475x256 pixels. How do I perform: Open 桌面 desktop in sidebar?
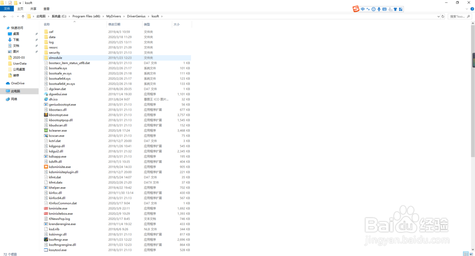coord(16,34)
